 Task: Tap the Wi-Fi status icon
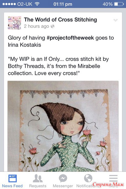pyautogui.click(x=37, y=4)
